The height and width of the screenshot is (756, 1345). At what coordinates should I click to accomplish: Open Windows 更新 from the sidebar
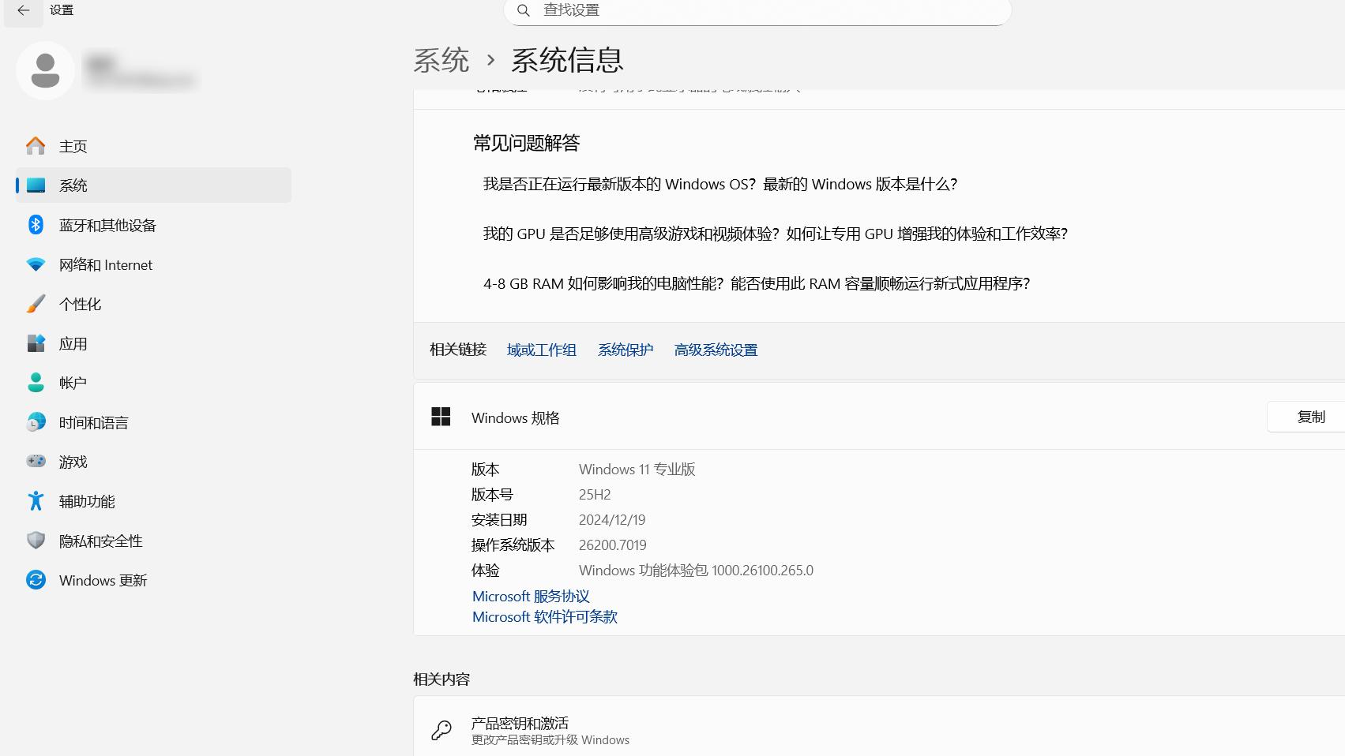pos(103,580)
